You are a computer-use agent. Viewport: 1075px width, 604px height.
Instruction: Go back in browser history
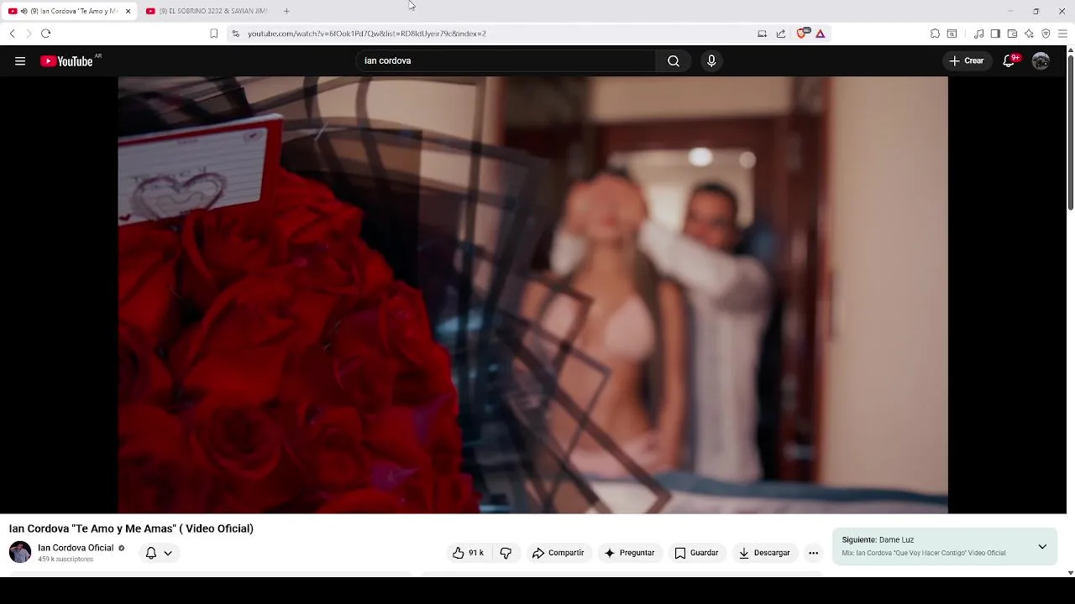pos(12,34)
